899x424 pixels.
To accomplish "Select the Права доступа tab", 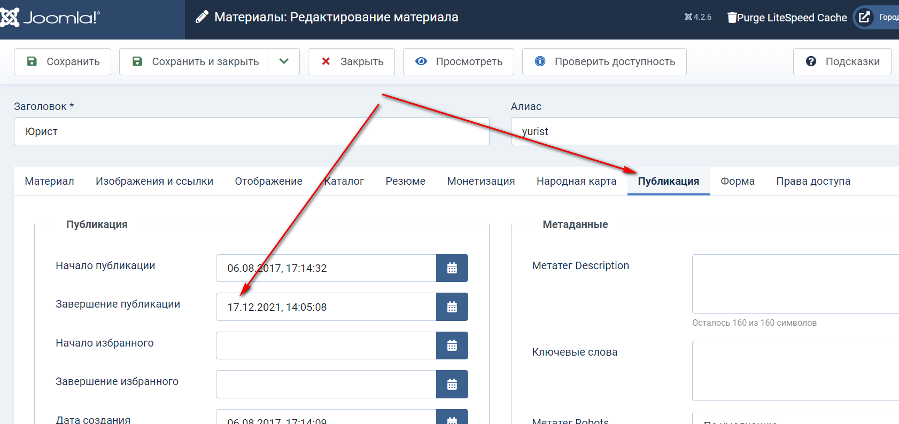I will click(813, 181).
